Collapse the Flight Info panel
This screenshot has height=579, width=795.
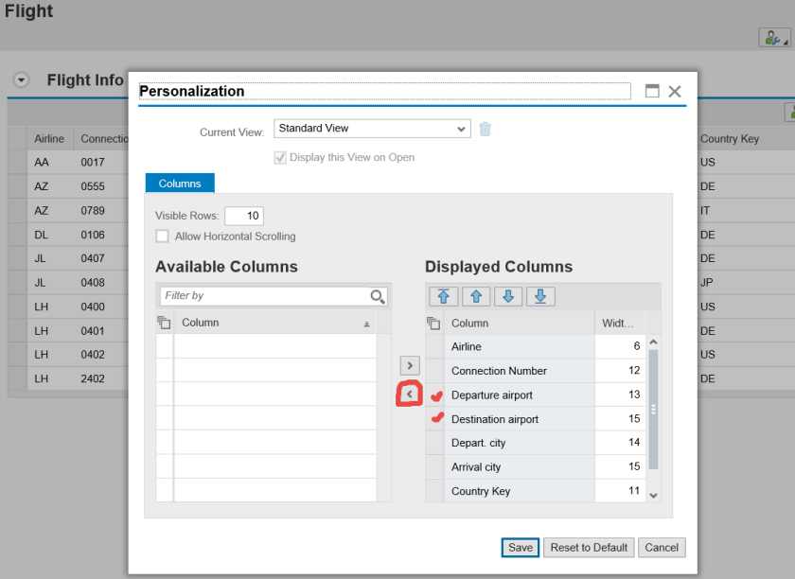click(x=22, y=80)
